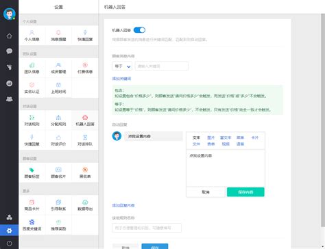This screenshot has height=249, width=325.
Task: Open 上班时间 working hours settings
Action: [58, 88]
